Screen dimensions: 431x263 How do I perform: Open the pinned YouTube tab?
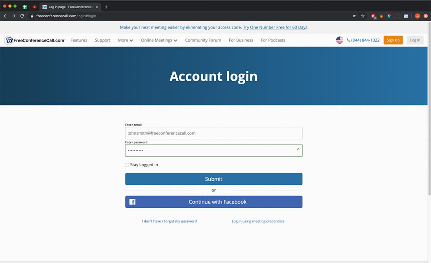[x=34, y=7]
